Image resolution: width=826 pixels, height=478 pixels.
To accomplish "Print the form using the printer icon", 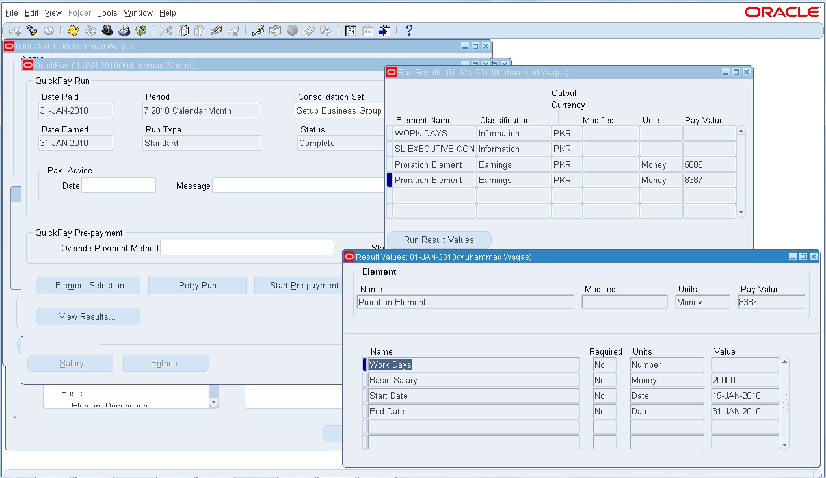I will [x=123, y=30].
